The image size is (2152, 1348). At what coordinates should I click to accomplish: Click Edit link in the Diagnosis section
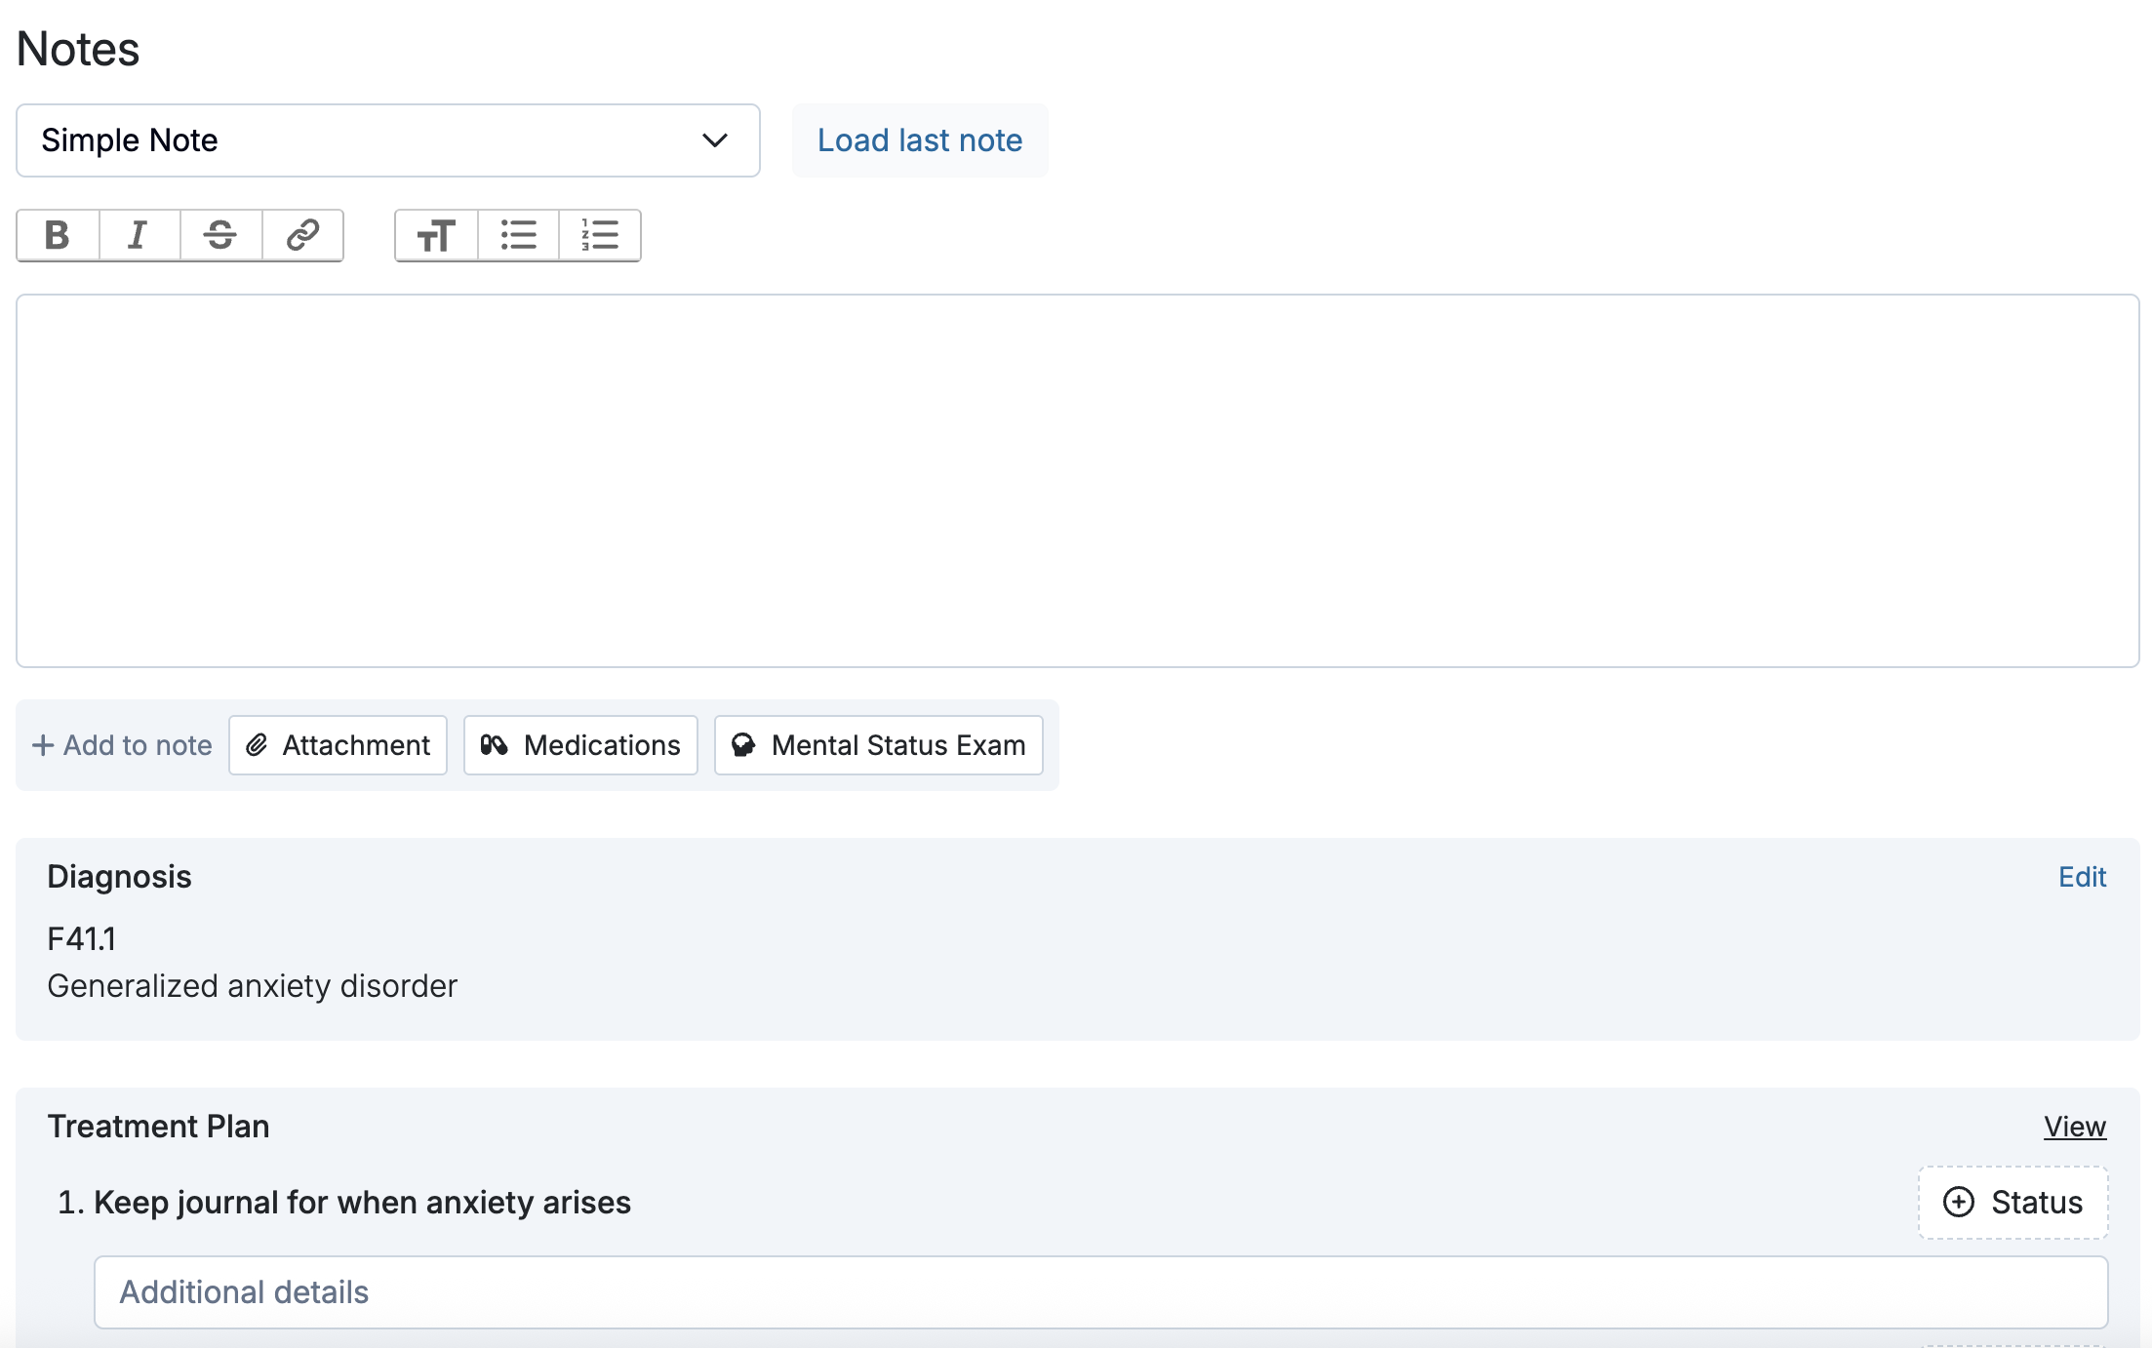2082,877
